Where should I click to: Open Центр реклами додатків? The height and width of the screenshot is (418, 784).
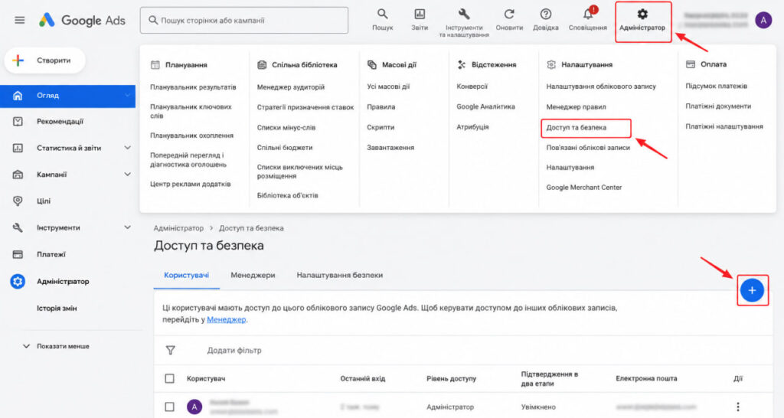[x=191, y=184]
